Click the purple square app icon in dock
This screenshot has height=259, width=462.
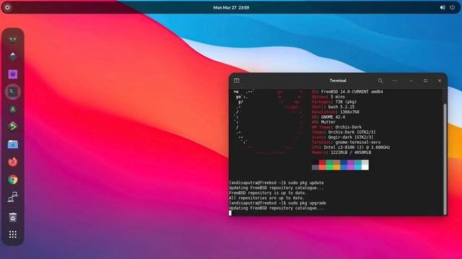(x=13, y=74)
